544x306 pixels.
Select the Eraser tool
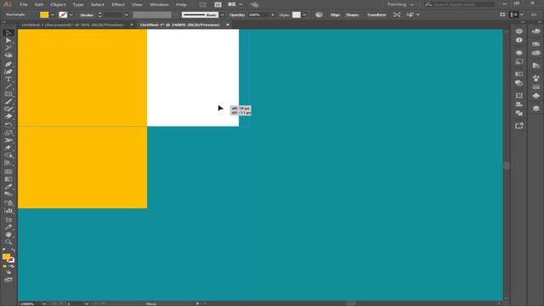click(8, 116)
